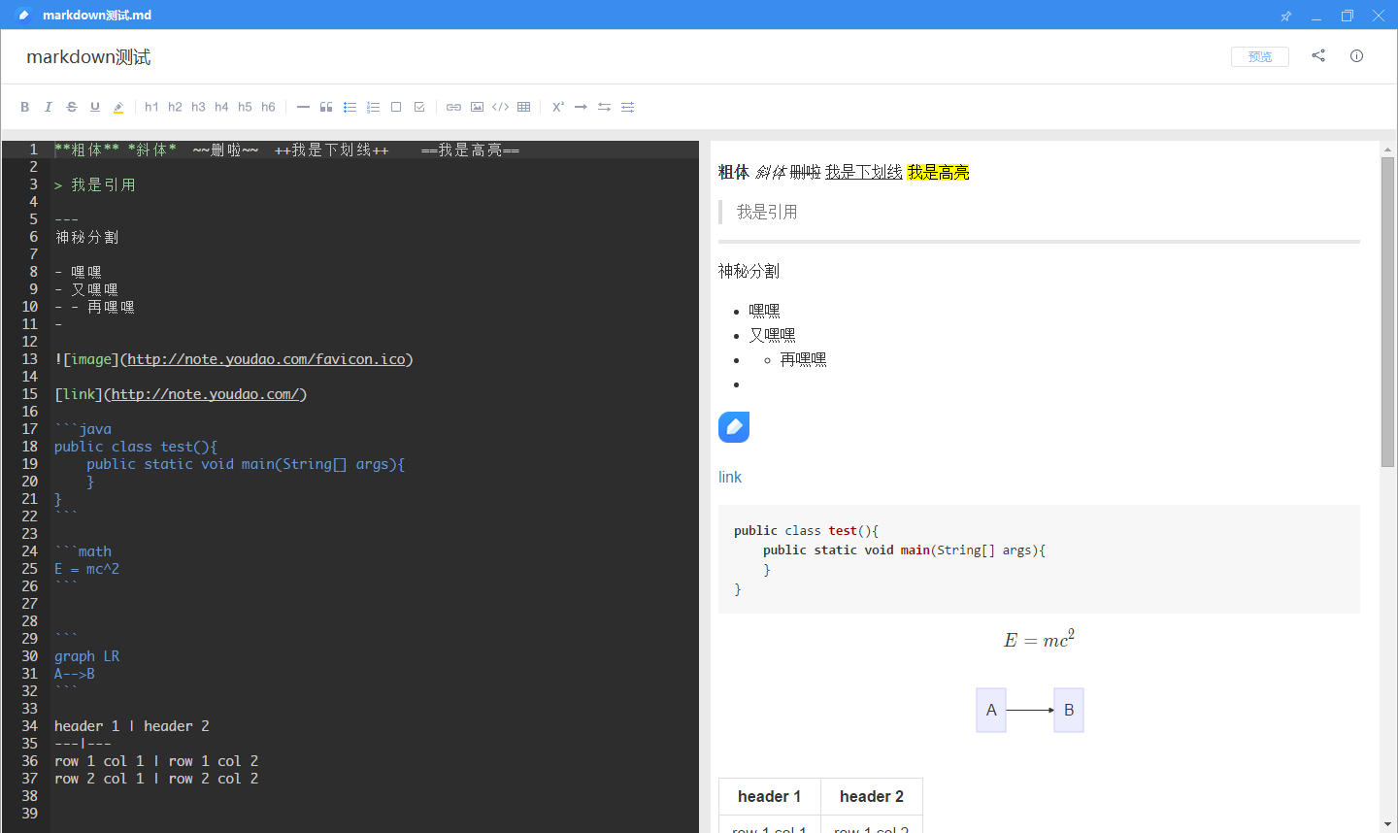Apply italic formatting from toolbar
The image size is (1398, 833).
(x=48, y=107)
